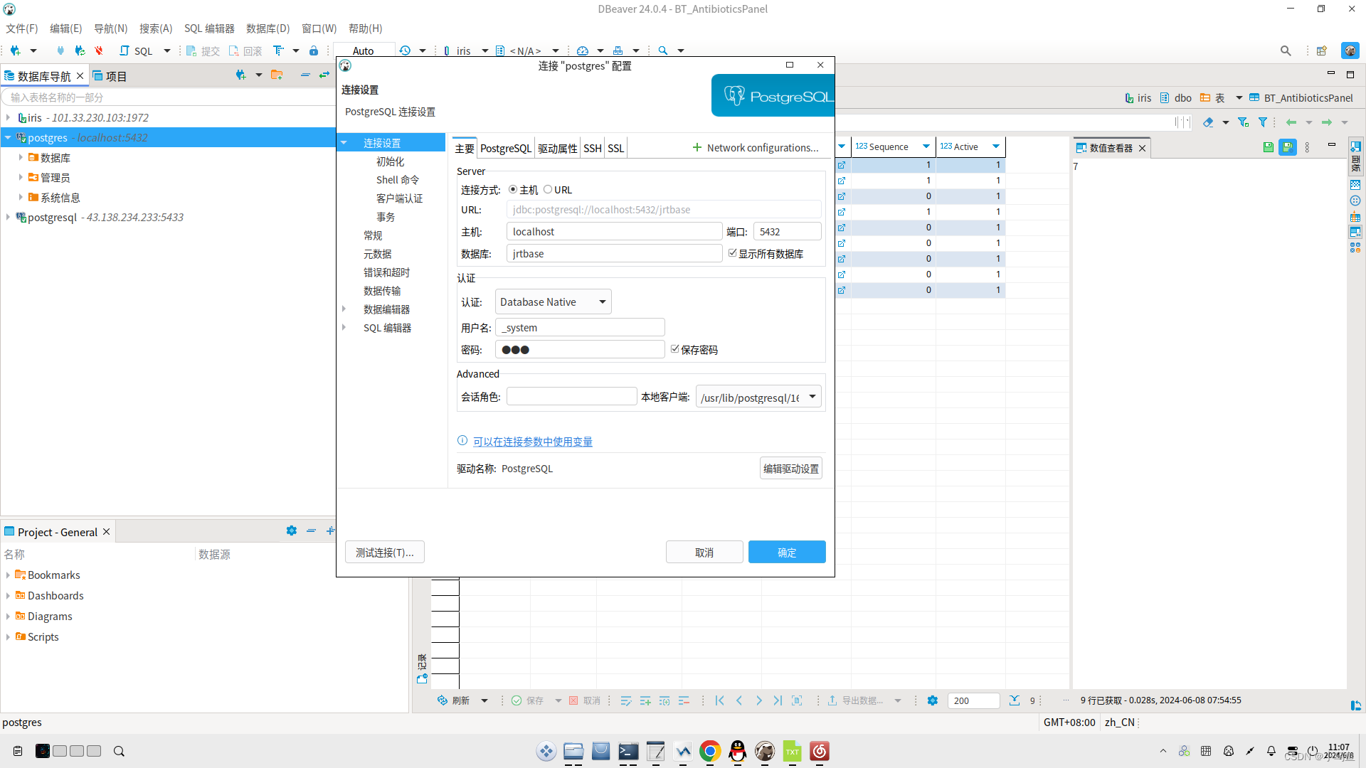Open the terminal from taskbar

point(628,751)
